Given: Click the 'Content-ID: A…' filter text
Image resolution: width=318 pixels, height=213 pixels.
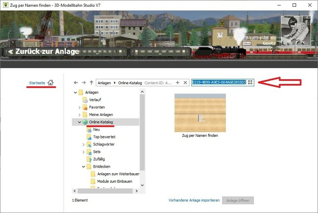Looking at the screenshot, I should [x=158, y=83].
